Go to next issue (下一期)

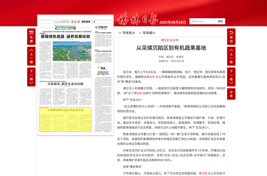pos(31,76)
